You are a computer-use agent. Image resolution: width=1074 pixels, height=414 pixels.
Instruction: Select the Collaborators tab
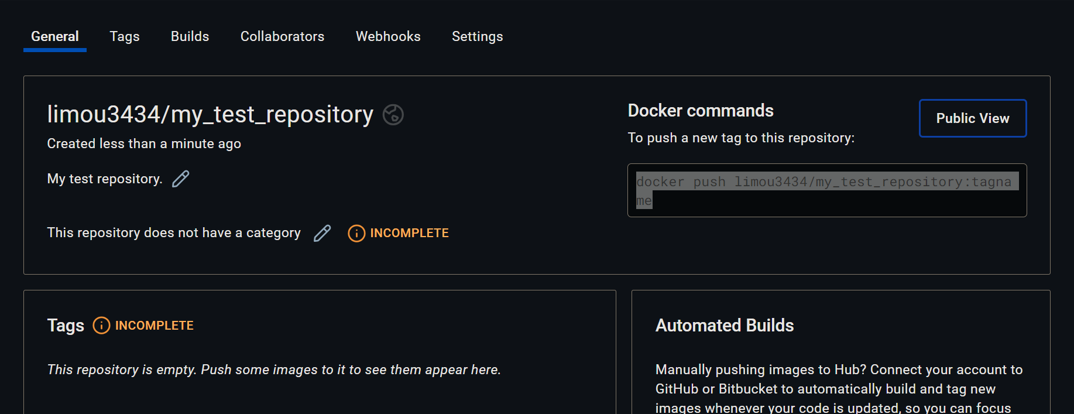click(282, 36)
